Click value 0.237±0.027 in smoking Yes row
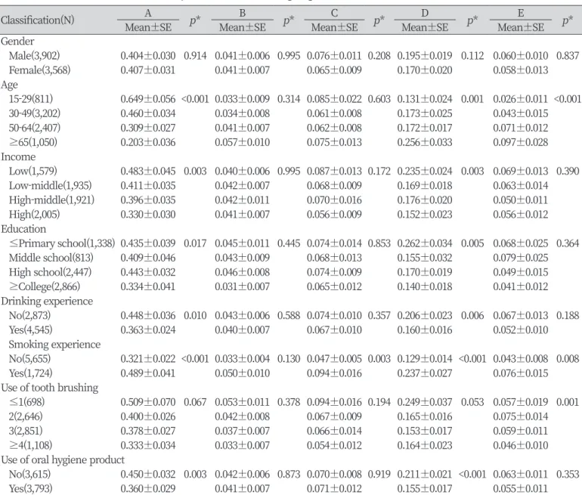This screenshot has height=495, width=582. (425, 373)
